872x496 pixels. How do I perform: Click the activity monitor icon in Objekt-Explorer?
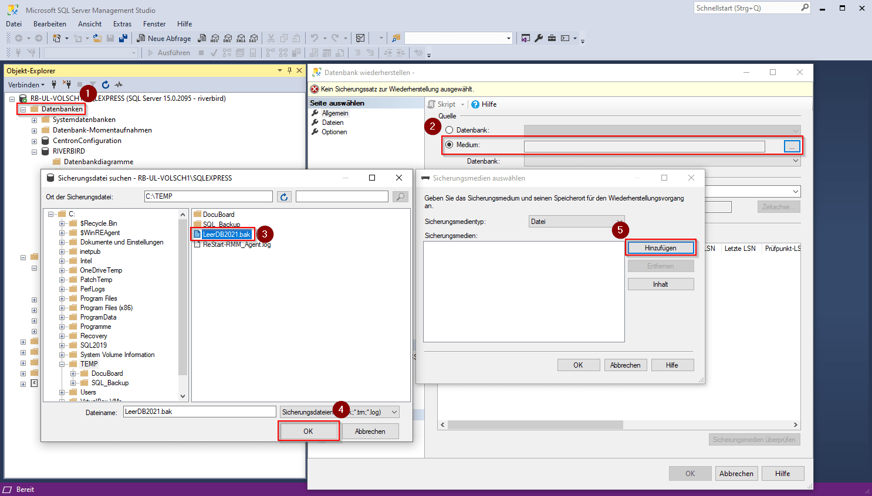pos(119,85)
